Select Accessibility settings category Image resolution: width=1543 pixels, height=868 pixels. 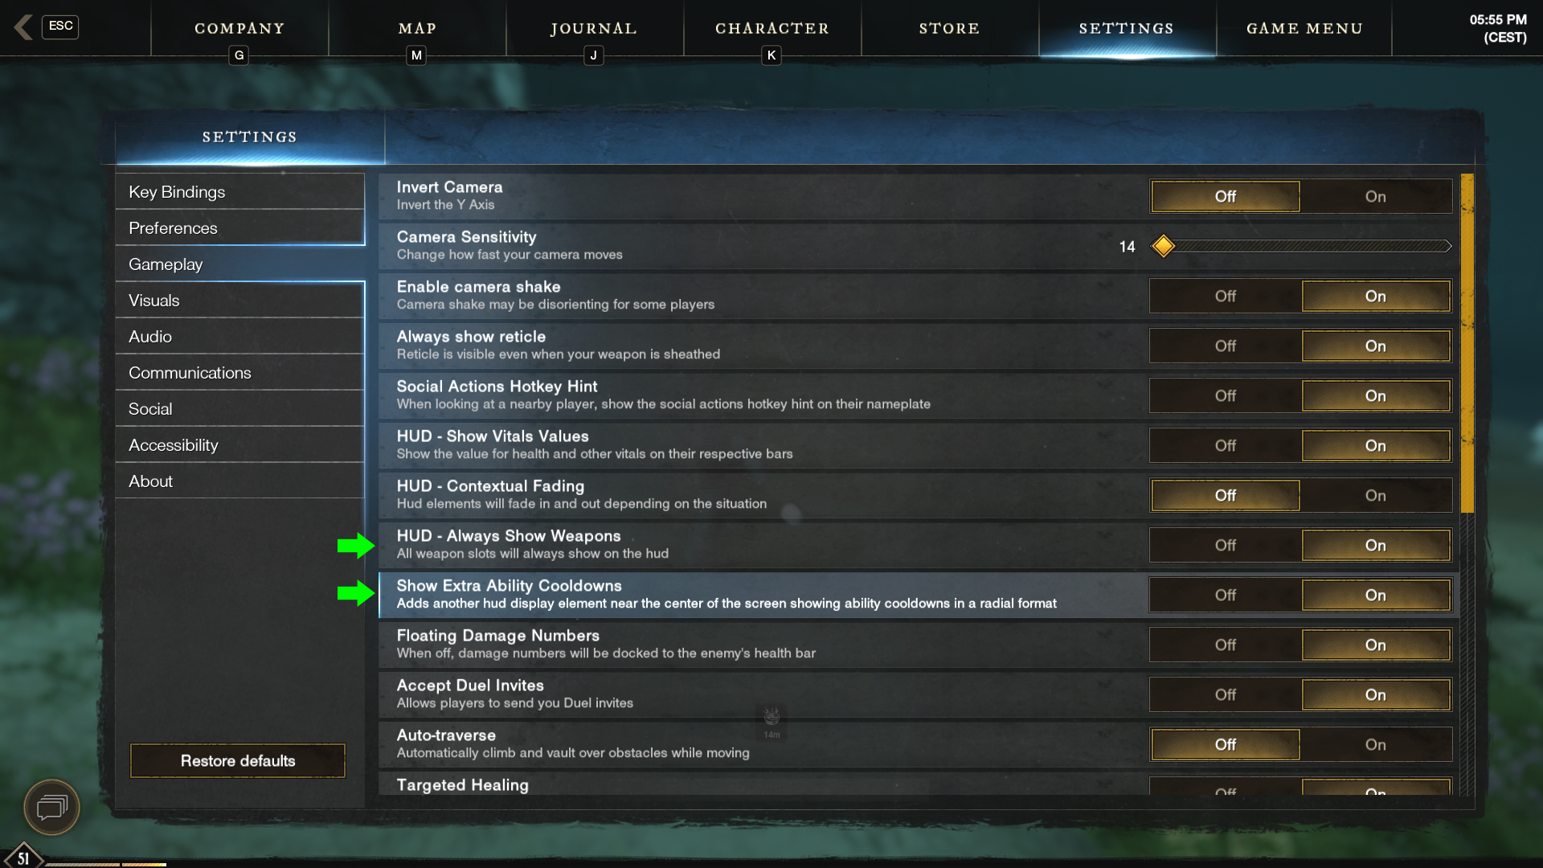click(239, 445)
